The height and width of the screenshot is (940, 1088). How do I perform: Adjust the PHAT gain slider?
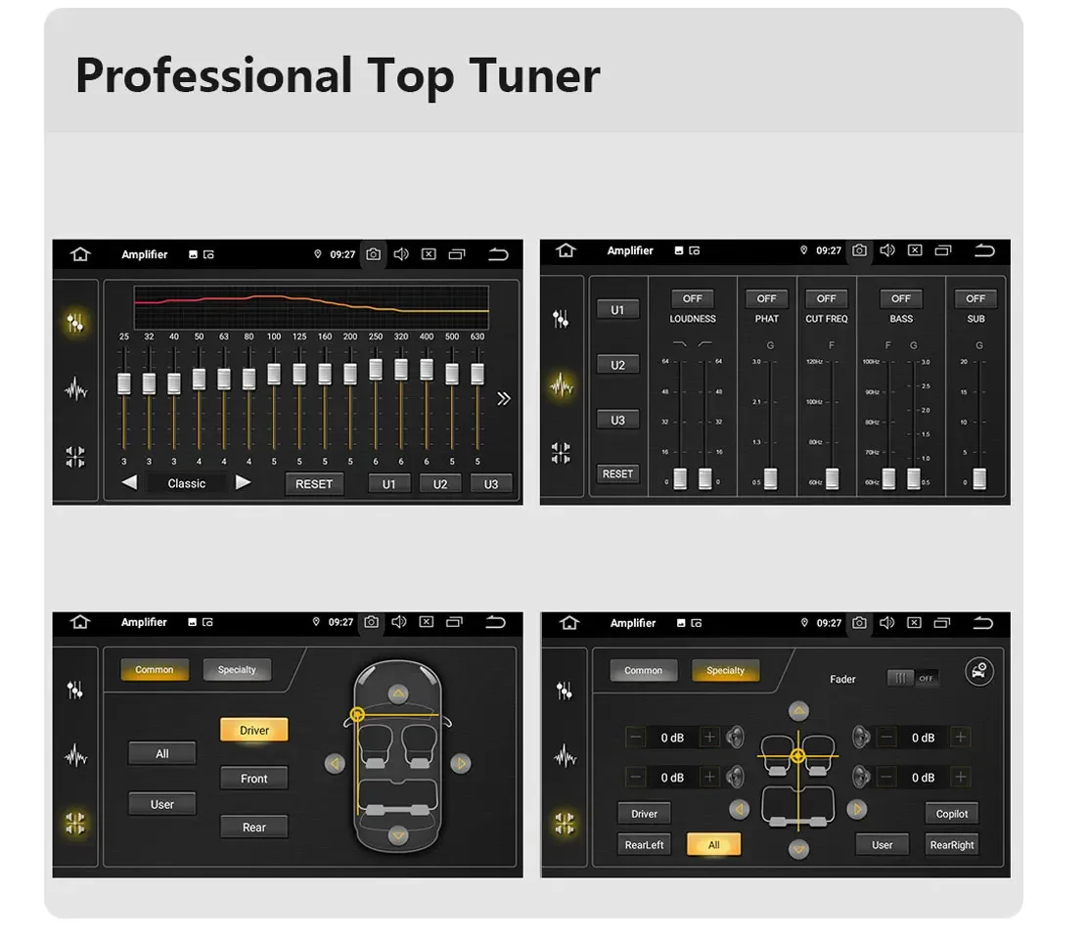[770, 478]
